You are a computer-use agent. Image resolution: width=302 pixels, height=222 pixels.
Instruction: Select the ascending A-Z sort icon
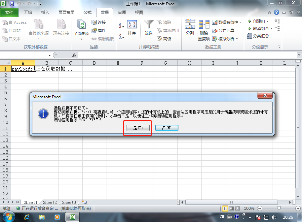121,25
